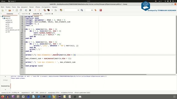
Task: Open the Статус message tab
Action: tap(5, 80)
